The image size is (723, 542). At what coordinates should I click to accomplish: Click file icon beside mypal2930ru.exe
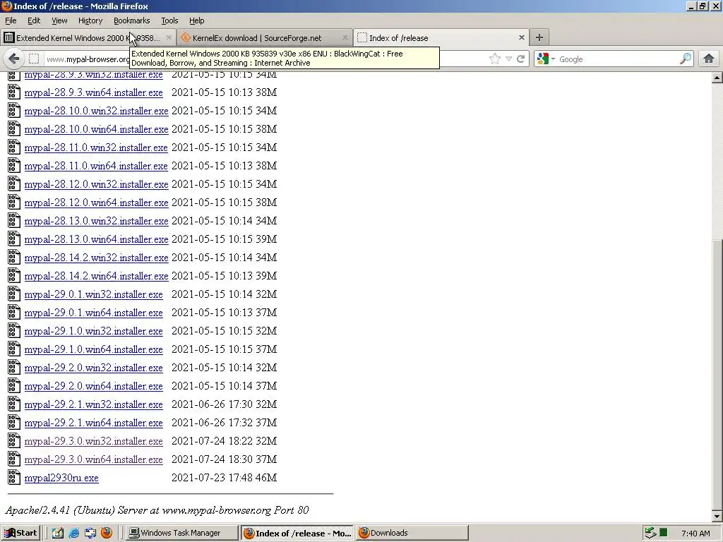click(x=14, y=478)
